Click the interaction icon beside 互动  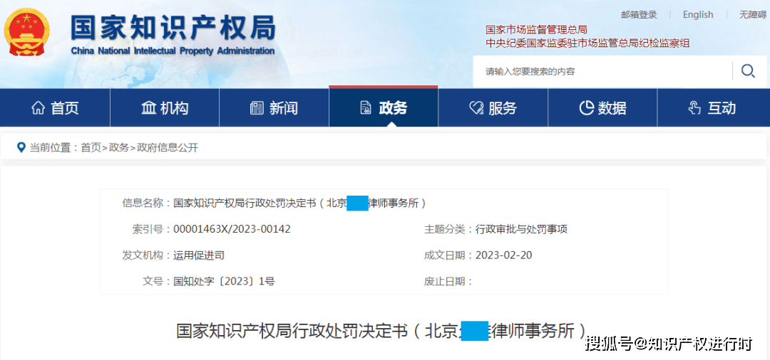coord(694,108)
